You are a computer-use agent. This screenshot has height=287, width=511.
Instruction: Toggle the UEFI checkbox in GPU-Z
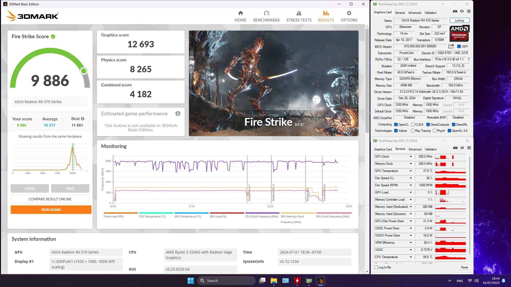(459, 47)
